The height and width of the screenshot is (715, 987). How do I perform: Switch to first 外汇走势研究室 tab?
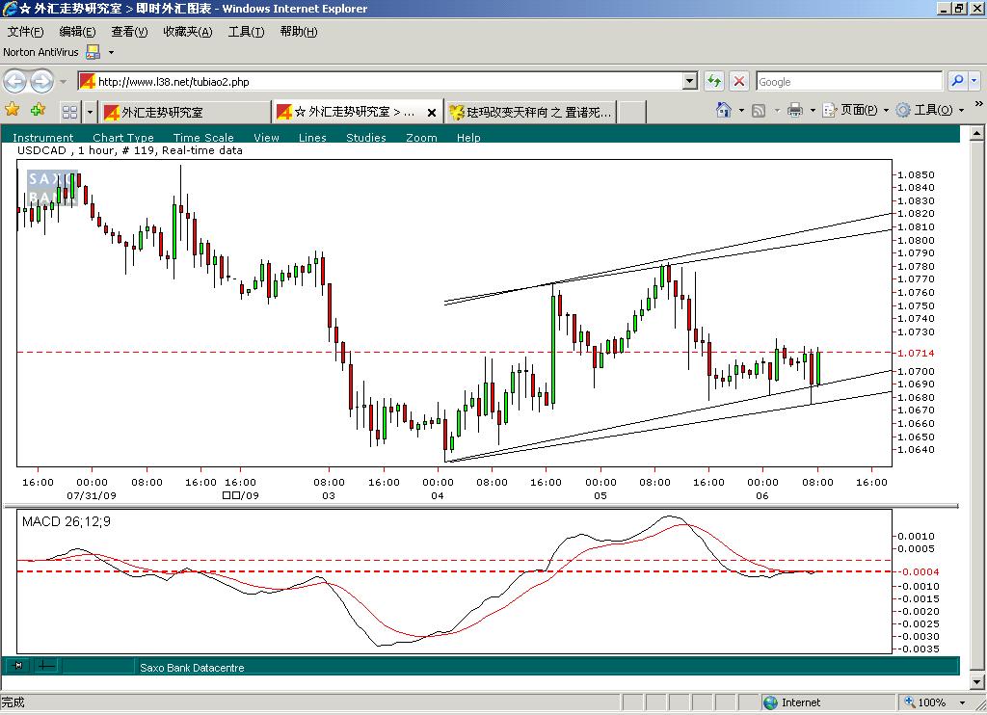point(186,112)
